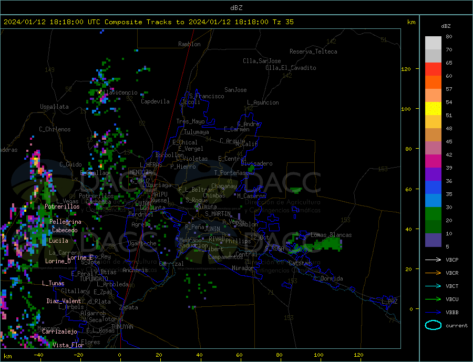Click the '57' value on dBZ scale
Image resolution: width=473 pixels, height=362 pixels.
pos(449,89)
